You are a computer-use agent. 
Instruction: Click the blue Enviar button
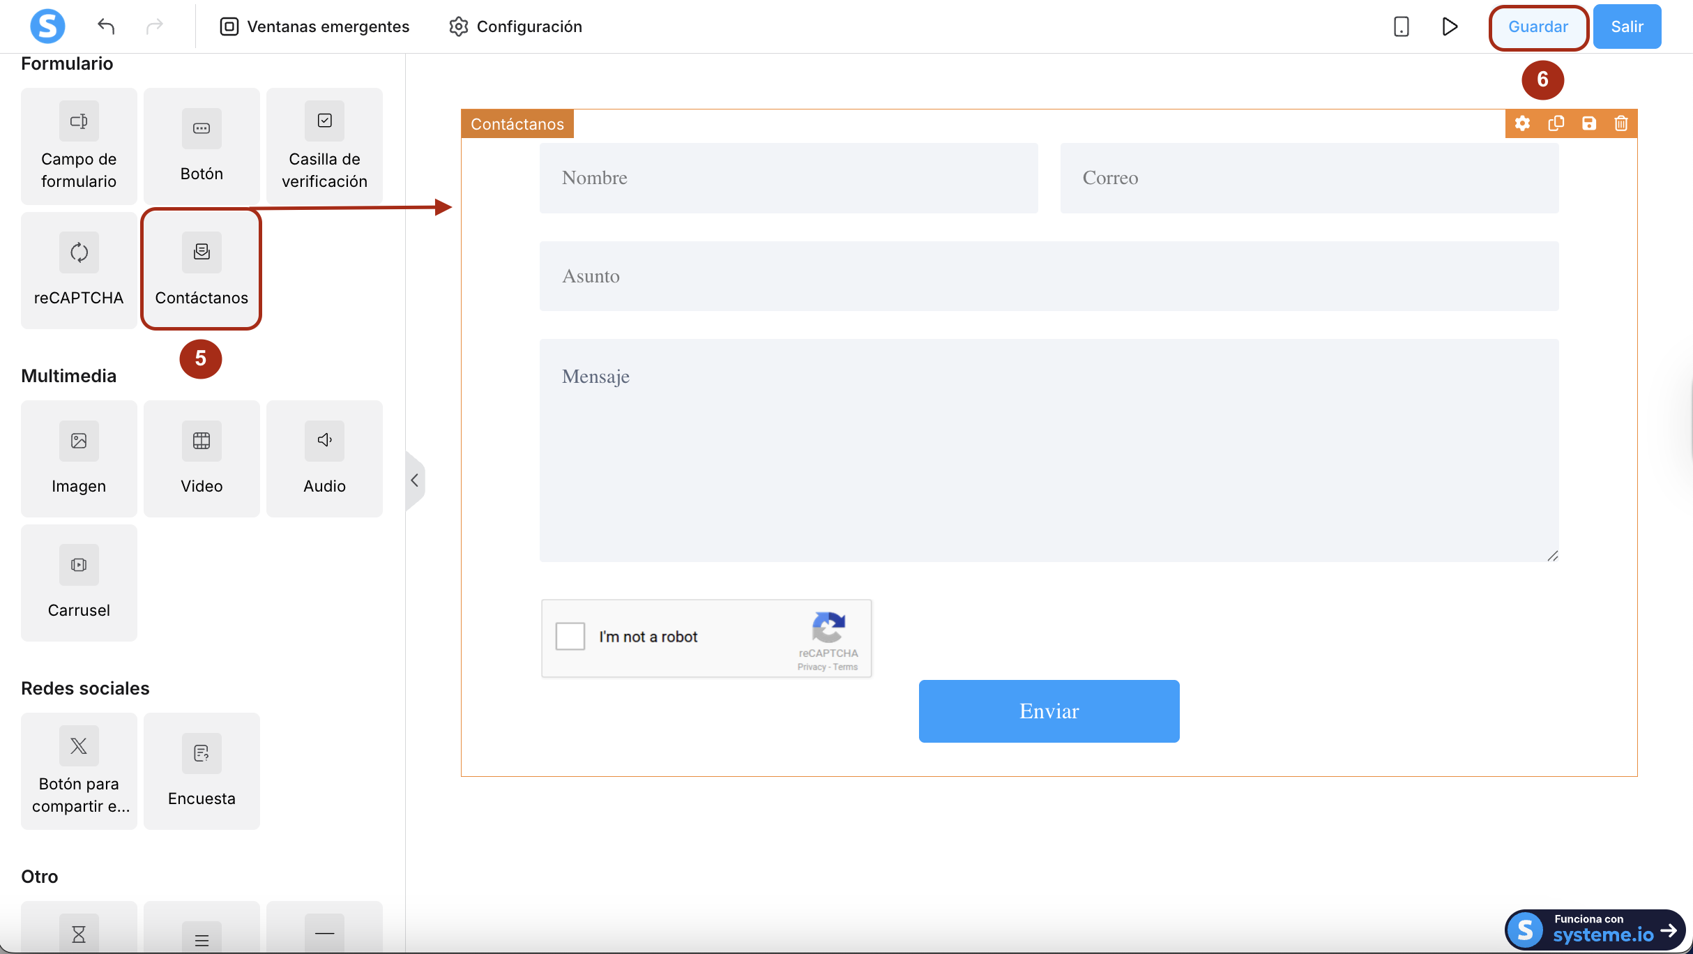(1049, 711)
